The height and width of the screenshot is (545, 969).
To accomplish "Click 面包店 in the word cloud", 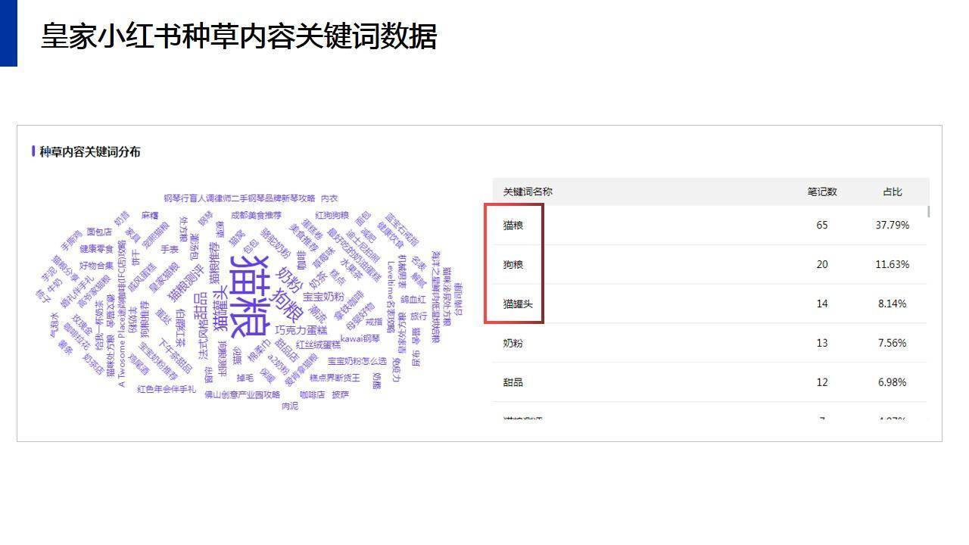I will pos(99,232).
